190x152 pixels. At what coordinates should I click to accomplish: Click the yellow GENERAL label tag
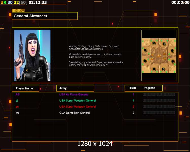[x=18, y=11]
